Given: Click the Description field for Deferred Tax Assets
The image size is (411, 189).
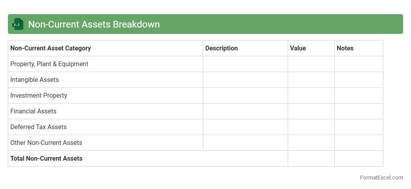Looking at the screenshot, I should (x=245, y=127).
